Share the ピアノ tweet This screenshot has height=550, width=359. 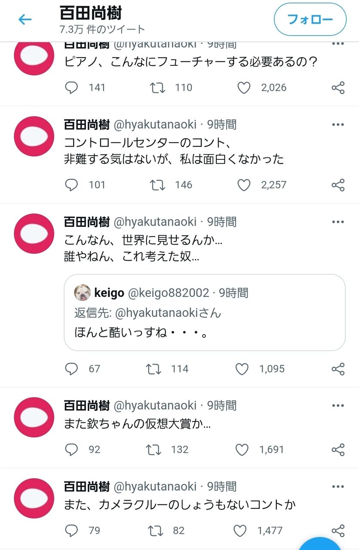338,88
